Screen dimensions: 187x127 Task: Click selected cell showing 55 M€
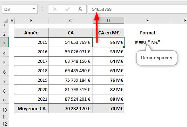(108, 42)
